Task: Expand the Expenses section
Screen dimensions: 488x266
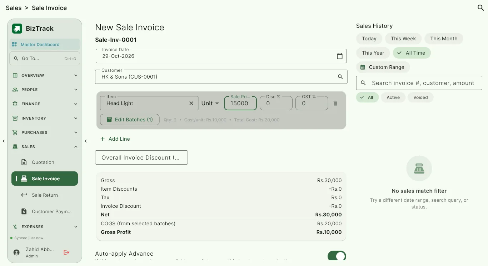Action: coord(45,227)
